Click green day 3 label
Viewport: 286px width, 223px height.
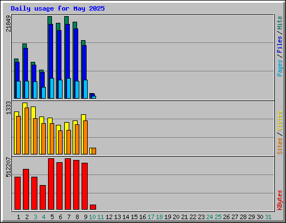point(35,217)
